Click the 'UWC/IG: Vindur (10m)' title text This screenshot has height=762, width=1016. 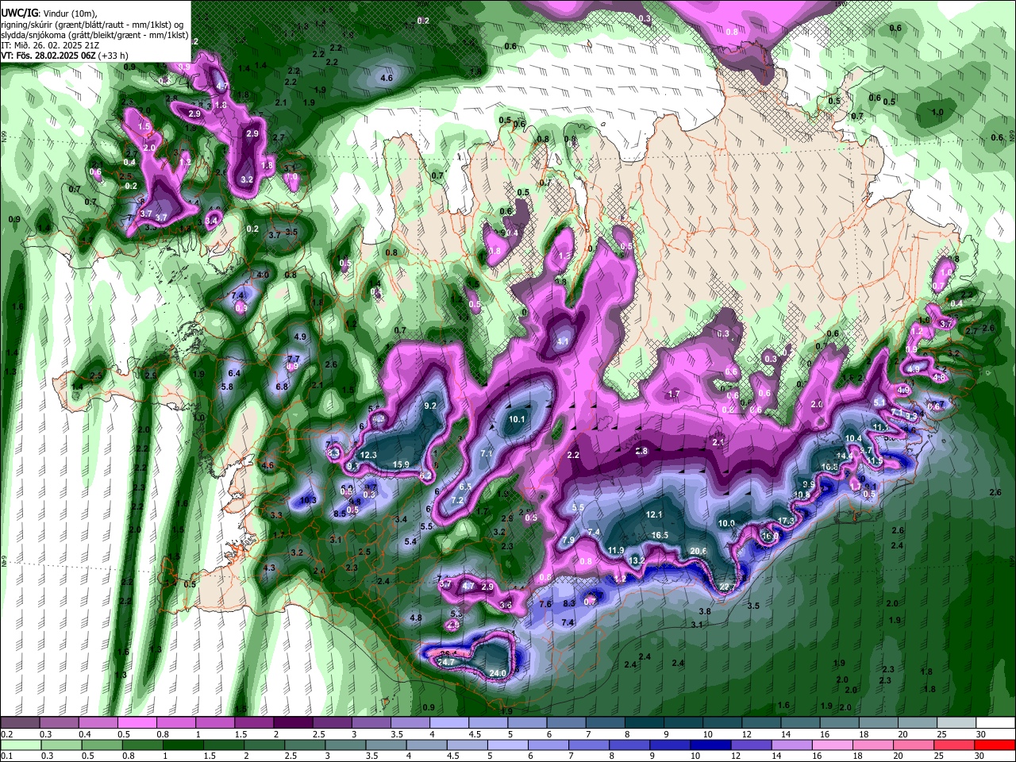(x=49, y=13)
